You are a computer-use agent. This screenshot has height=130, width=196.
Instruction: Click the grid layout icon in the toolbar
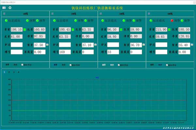click(4, 7)
